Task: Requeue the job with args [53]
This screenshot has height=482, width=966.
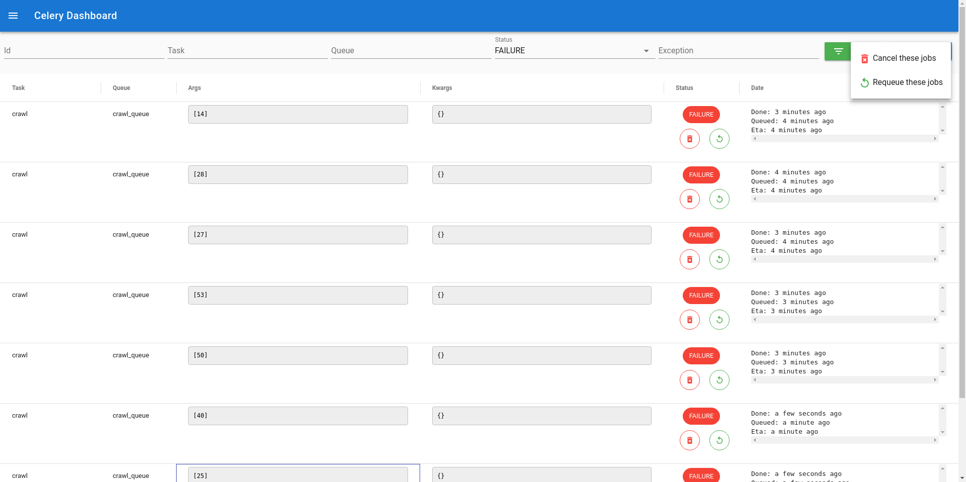Action: [719, 320]
